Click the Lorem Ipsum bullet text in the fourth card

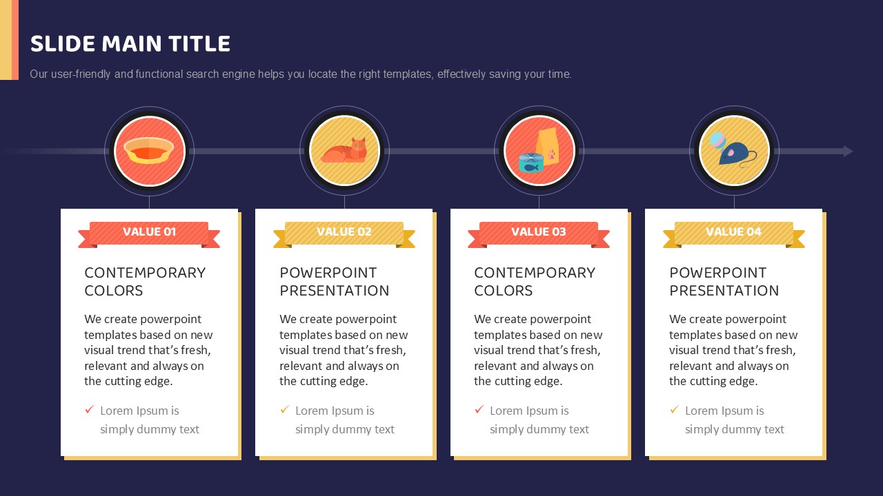pos(735,420)
